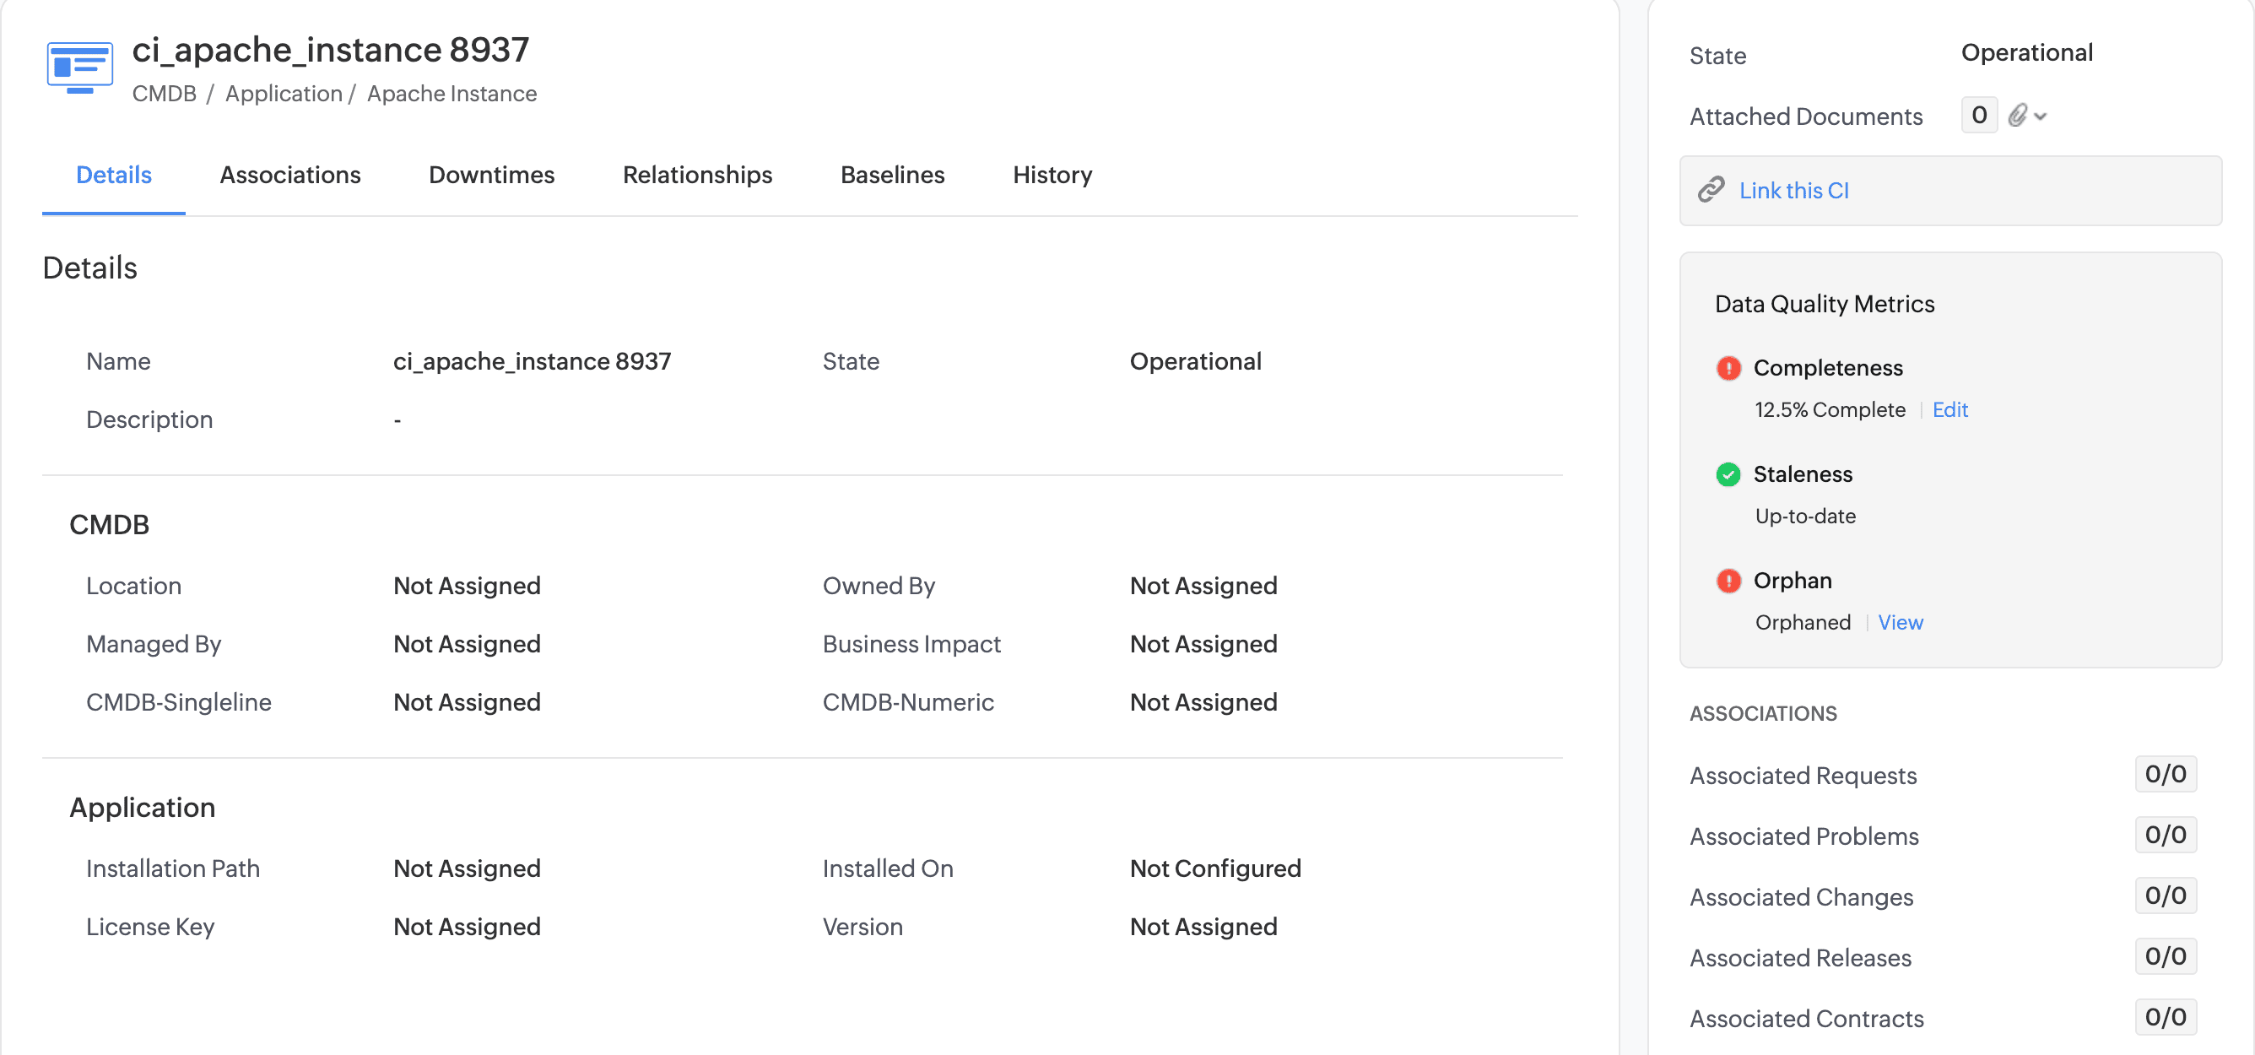Click the Apache Instance CI type icon
The width and height of the screenshot is (2255, 1055).
[x=78, y=67]
